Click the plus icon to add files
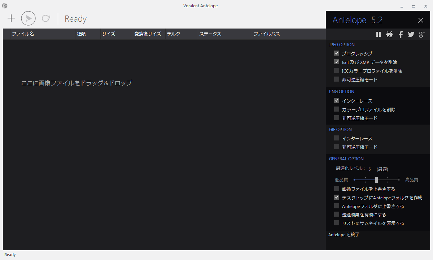 tap(11, 18)
